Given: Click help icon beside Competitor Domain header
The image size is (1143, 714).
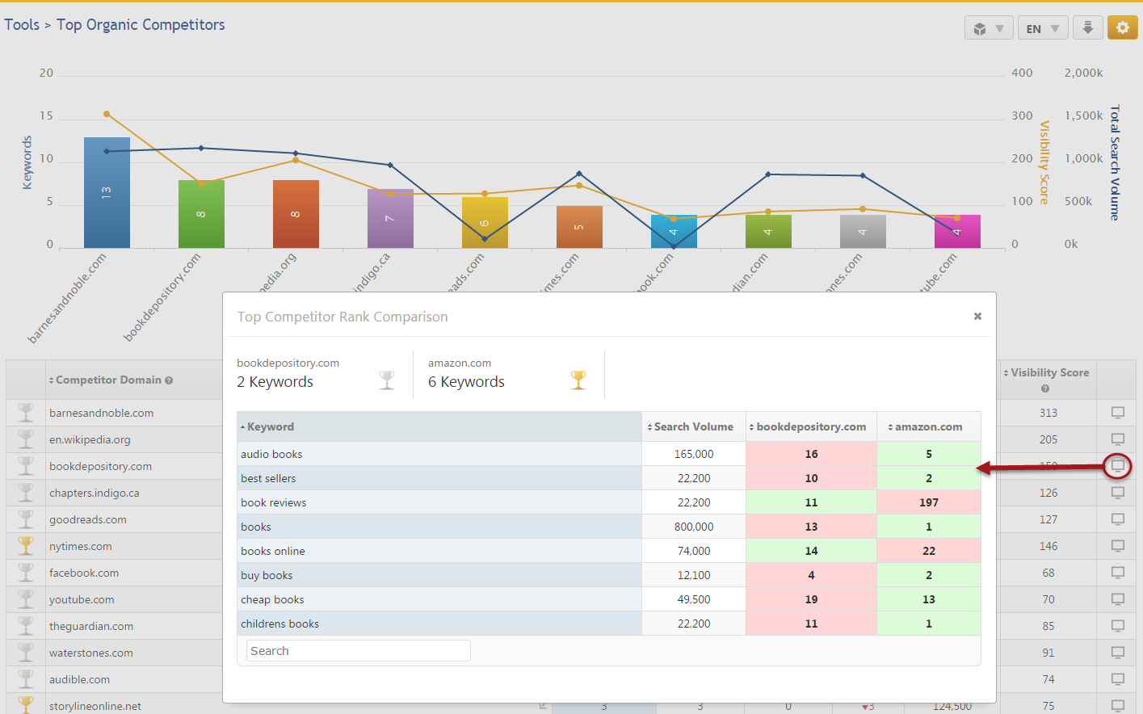Looking at the screenshot, I should point(169,380).
